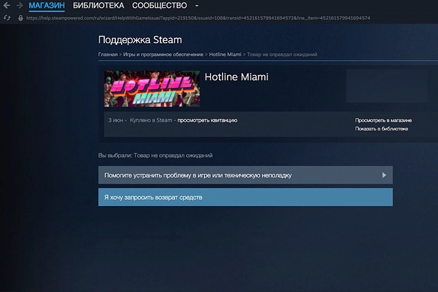The width and height of the screenshot is (438, 292).
Task: Choose Я хочу запросить возврат средств
Action: [x=245, y=197]
